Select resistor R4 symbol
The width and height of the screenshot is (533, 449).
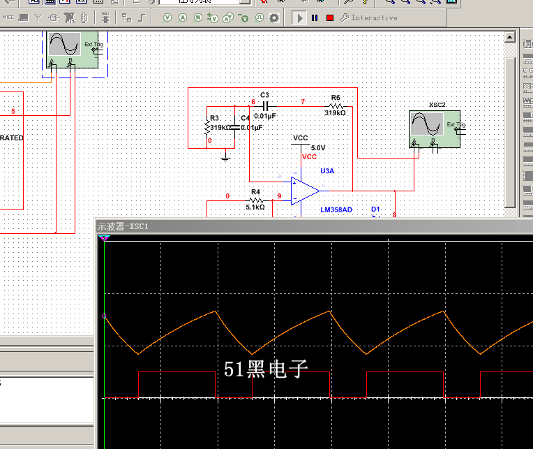[255, 200]
